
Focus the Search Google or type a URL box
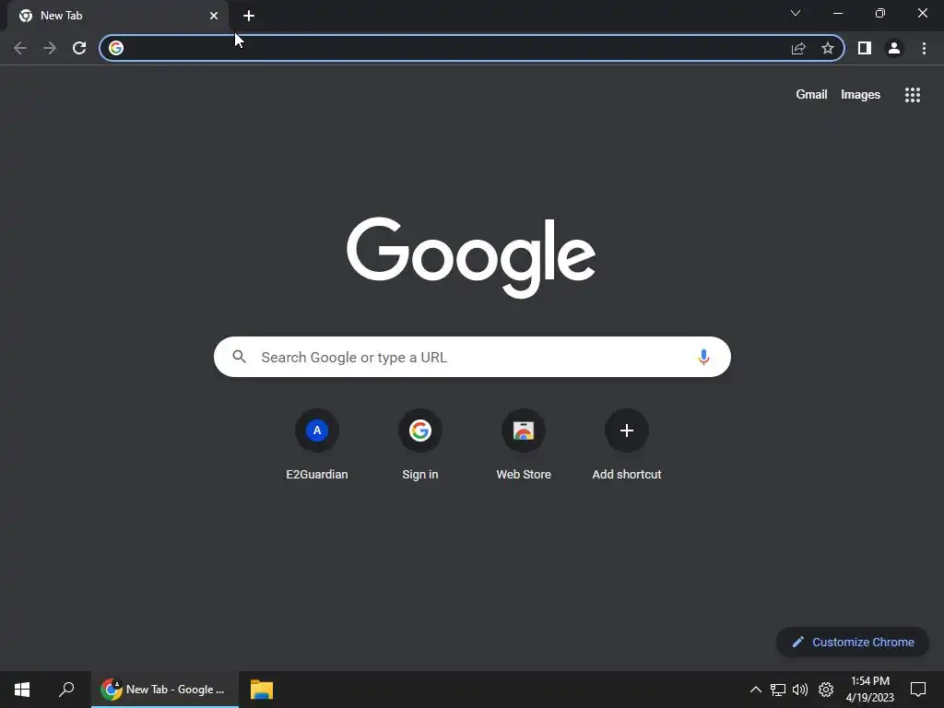click(x=472, y=357)
